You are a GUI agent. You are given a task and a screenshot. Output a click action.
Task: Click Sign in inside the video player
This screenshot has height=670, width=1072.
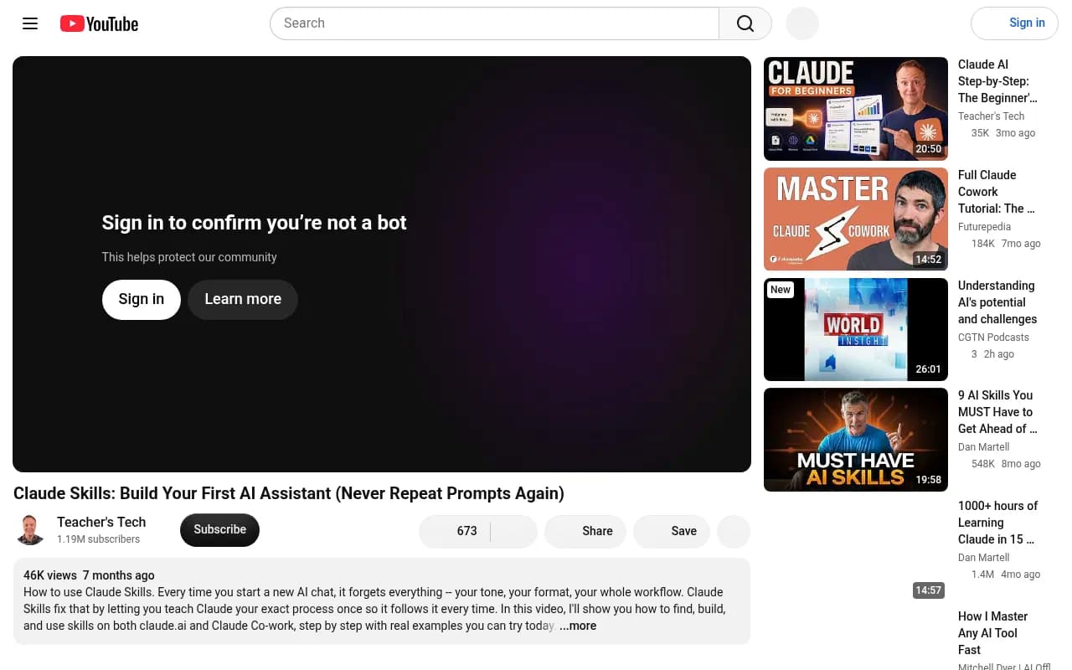coord(142,299)
